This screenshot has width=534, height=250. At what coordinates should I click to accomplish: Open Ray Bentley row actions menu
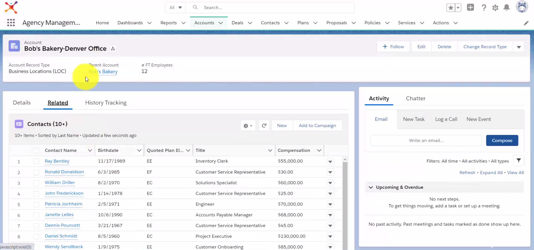pyautogui.click(x=330, y=161)
